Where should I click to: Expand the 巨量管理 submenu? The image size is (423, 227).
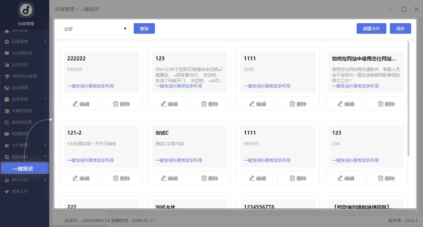45,42
